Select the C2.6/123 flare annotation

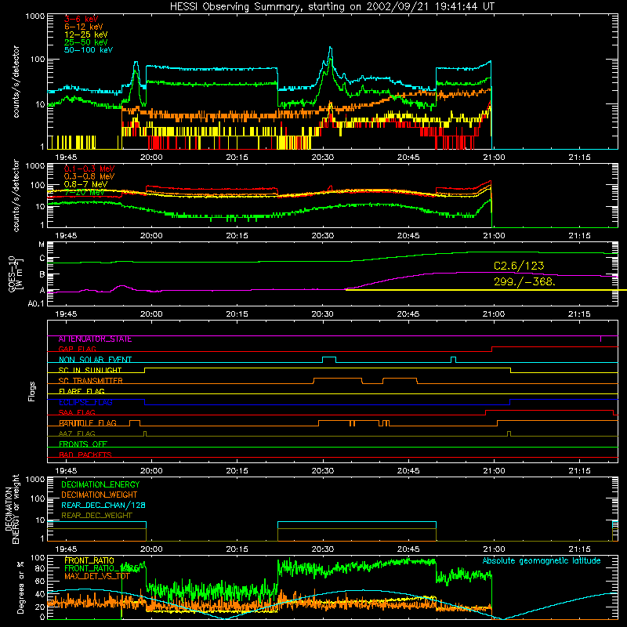point(519,266)
